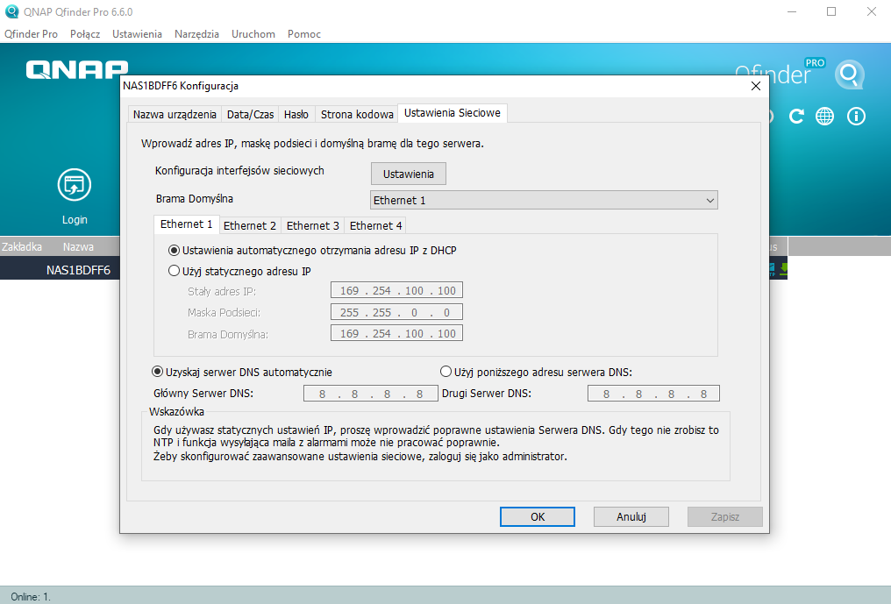
Task: Click the refresh icon in Qfinder toolbar
Action: tap(796, 117)
